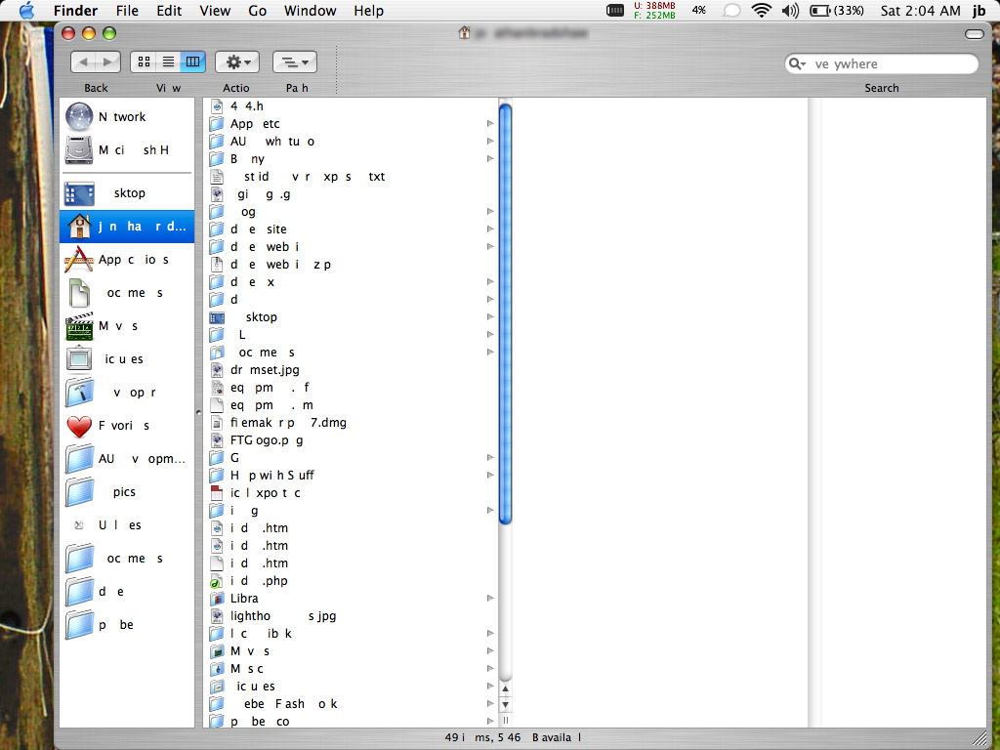This screenshot has height=750, width=1000.
Task: Select the '.txt' text file in file column
Action: (x=298, y=177)
